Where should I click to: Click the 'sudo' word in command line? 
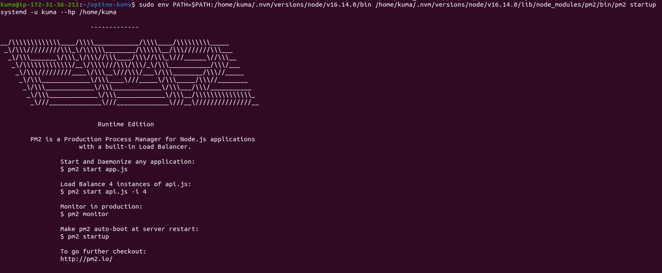(x=146, y=5)
